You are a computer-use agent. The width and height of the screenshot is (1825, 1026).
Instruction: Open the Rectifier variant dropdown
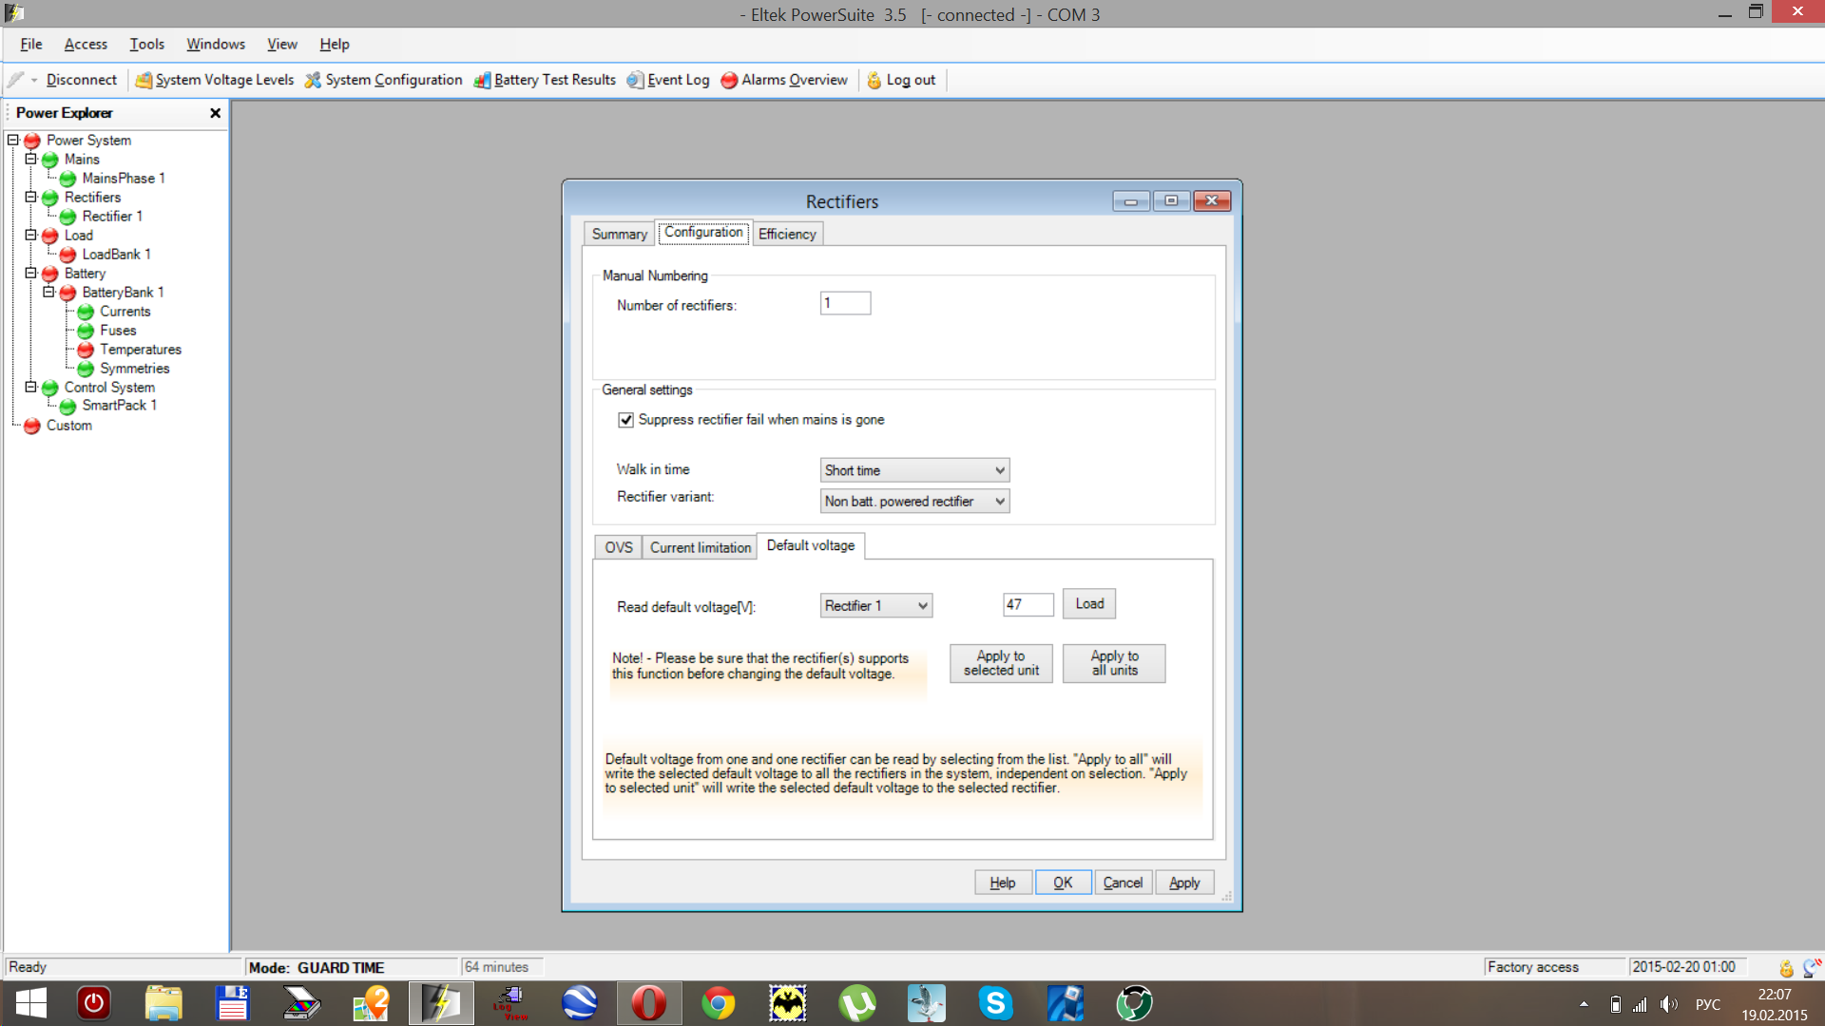click(x=914, y=502)
